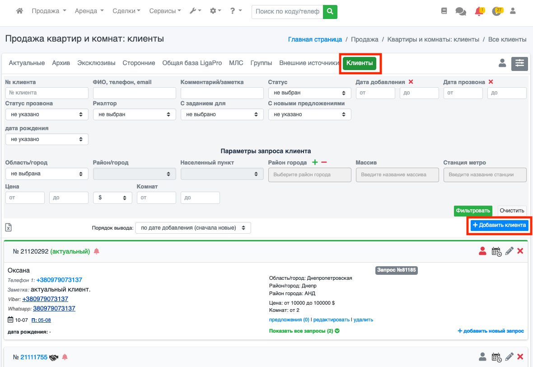Viewport: 533px width, 367px height.
Task: Add city district with green plus
Action: point(315,162)
